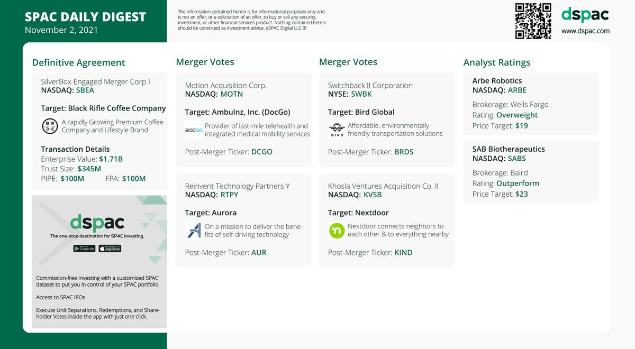Click the SPAC DAILY DIGEST title
The height and width of the screenshot is (349, 635).
[85, 17]
